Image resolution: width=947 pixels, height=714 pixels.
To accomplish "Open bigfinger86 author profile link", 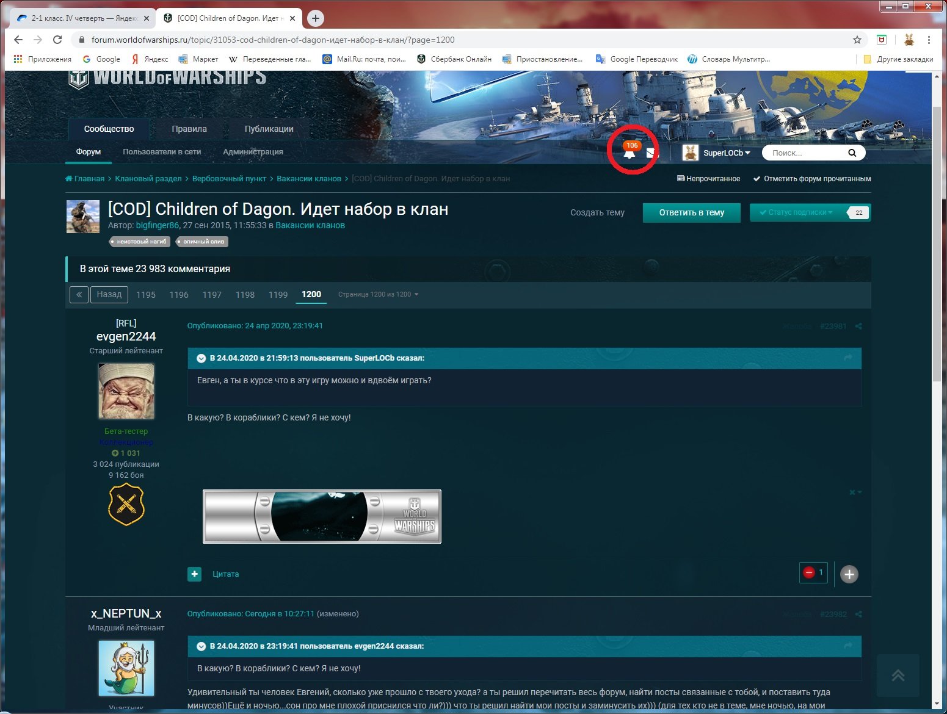I will (x=158, y=225).
